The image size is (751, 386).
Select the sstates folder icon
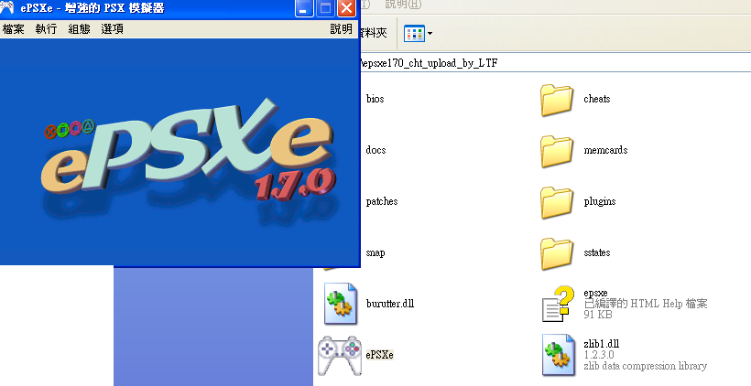(557, 253)
